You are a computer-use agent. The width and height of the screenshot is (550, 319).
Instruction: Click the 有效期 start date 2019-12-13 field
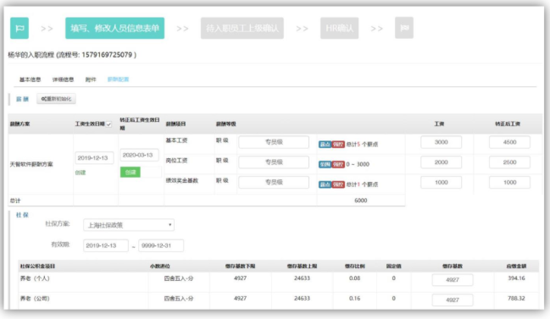(x=106, y=245)
